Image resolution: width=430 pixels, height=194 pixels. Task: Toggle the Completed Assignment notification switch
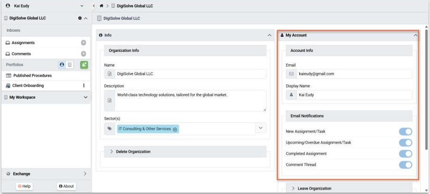pos(405,154)
